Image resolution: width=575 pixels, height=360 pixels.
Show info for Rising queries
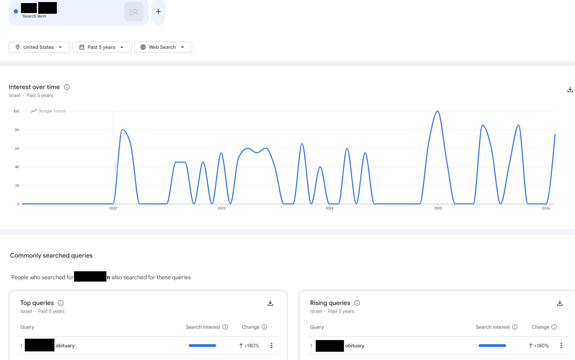click(x=357, y=303)
